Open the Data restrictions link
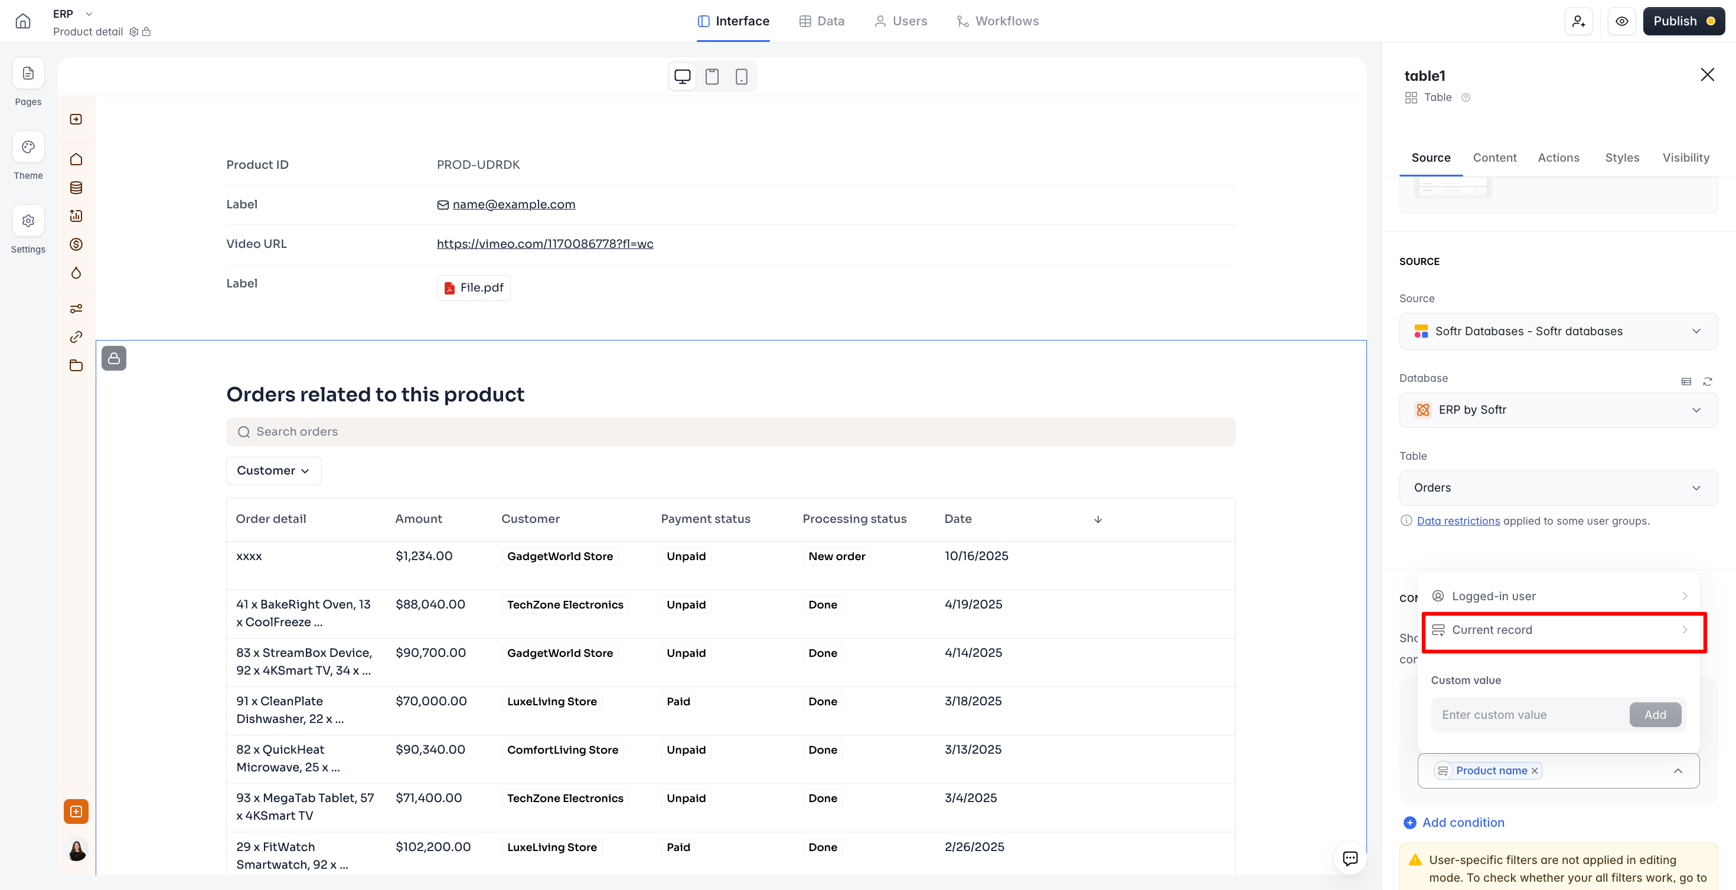Screen dimensions: 1736x890 (x=1458, y=521)
